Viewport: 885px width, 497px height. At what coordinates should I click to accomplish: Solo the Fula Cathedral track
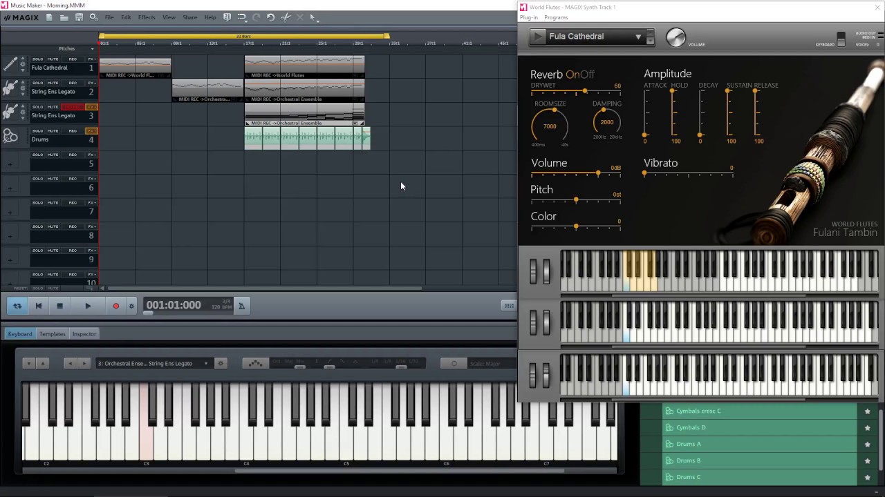click(37, 59)
